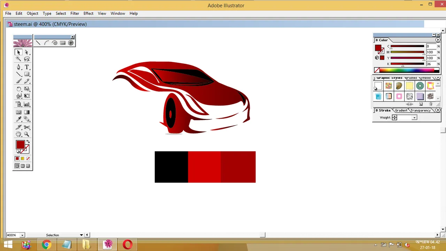The width and height of the screenshot is (446, 251).
Task: Choose the Zoom magnifier tool
Action: [x=26, y=134]
